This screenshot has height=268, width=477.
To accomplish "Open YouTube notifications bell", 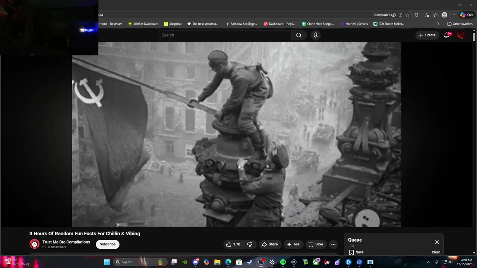I will coord(447,35).
